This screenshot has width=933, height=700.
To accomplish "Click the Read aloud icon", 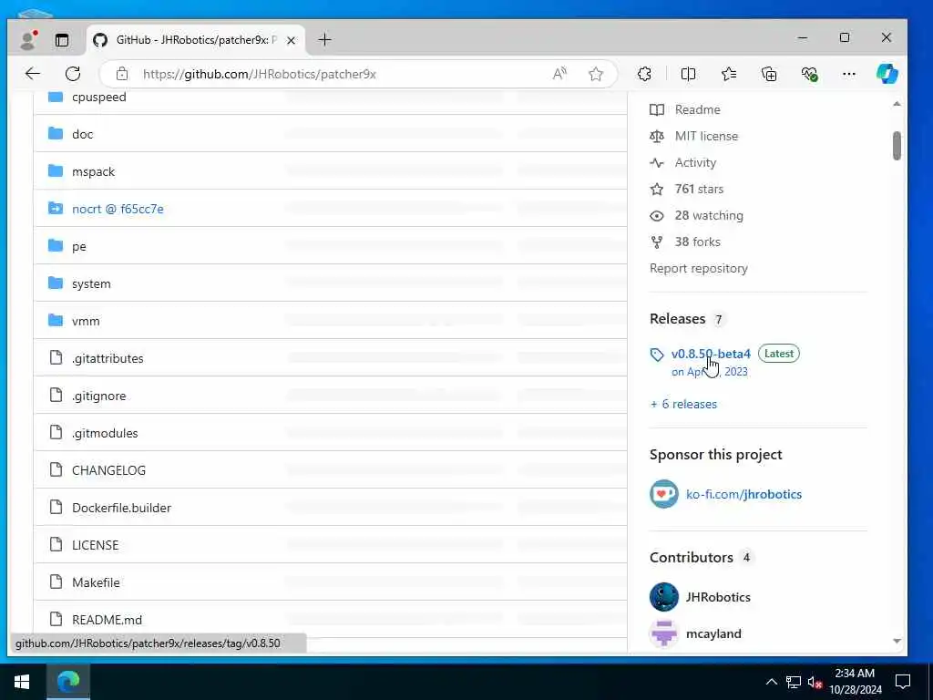I will [559, 74].
